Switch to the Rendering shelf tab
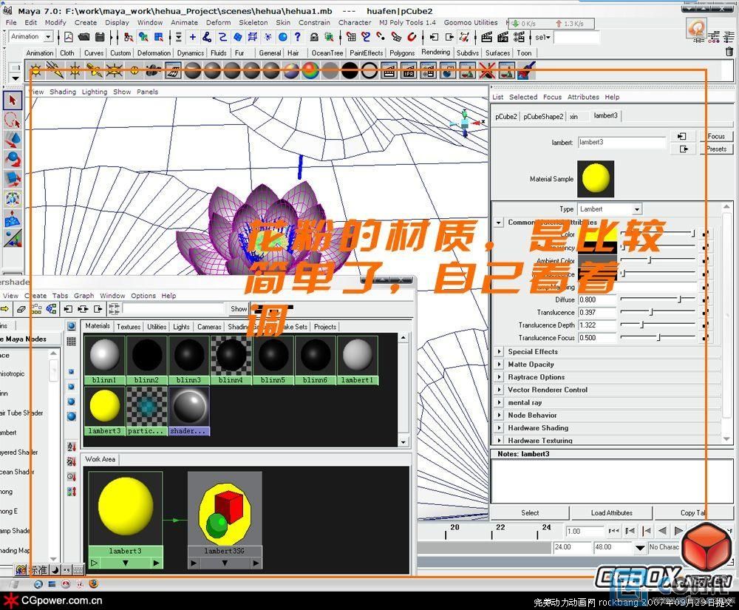739x610 pixels. point(435,52)
